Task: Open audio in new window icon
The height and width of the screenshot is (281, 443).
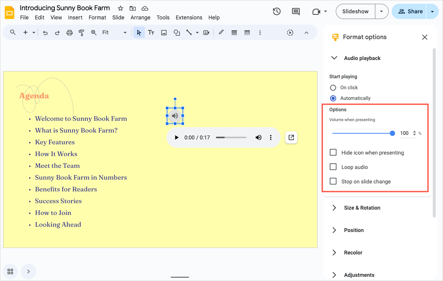Action: [291, 137]
